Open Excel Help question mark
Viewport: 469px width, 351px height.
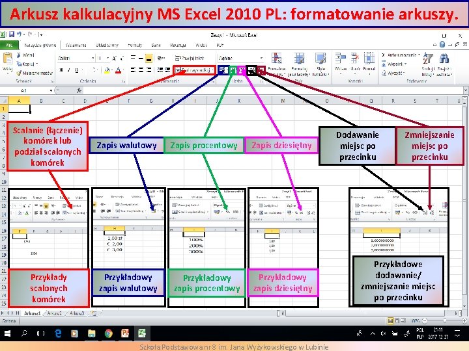(442, 45)
